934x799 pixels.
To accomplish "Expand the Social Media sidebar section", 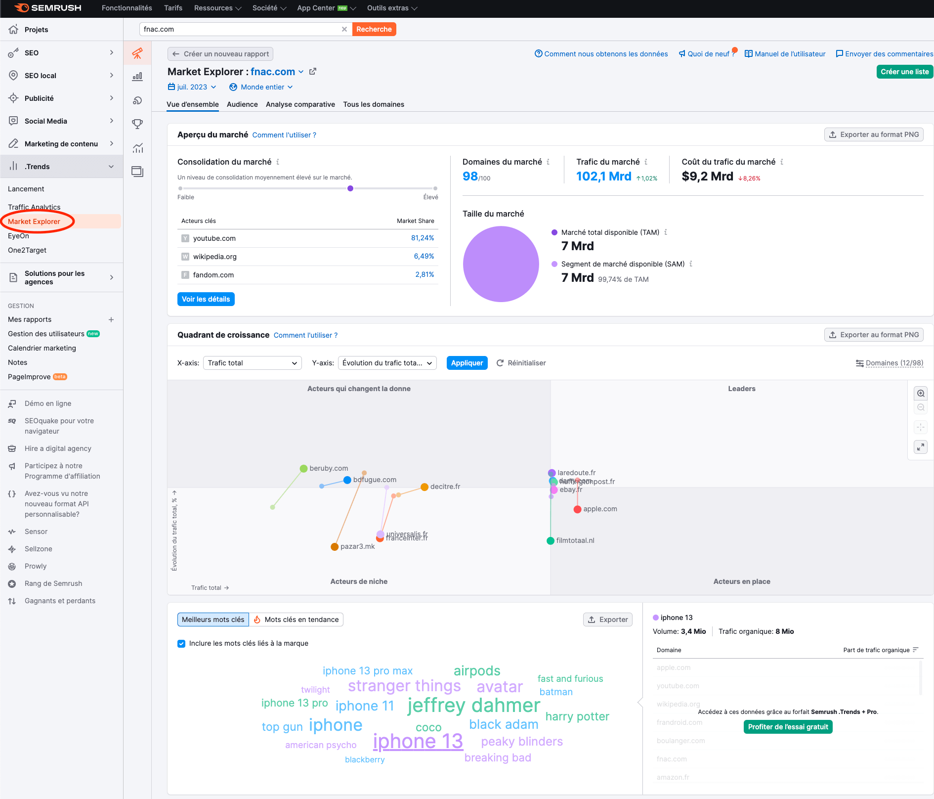I will pyautogui.click(x=61, y=121).
